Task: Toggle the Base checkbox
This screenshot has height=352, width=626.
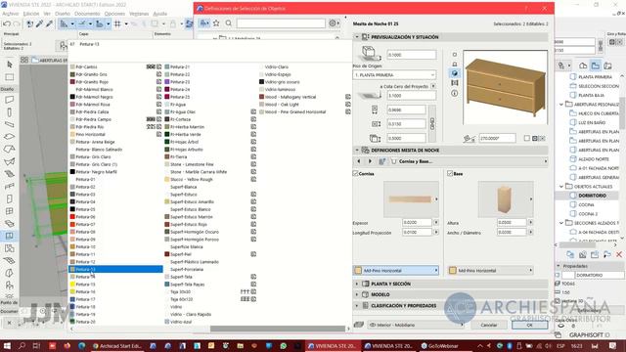Action: tap(450, 173)
